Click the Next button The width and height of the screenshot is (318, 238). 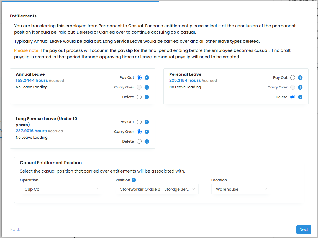pos(304,229)
